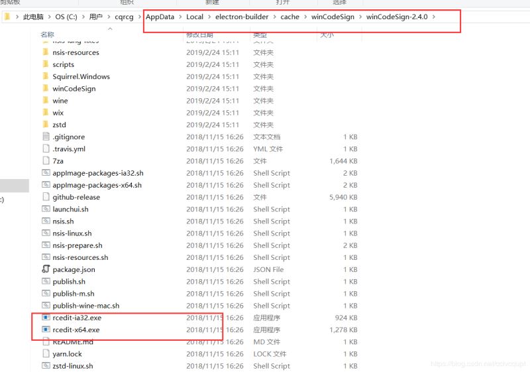
Task: Expand the chevron after cache breadcrumb
Action: (x=305, y=17)
